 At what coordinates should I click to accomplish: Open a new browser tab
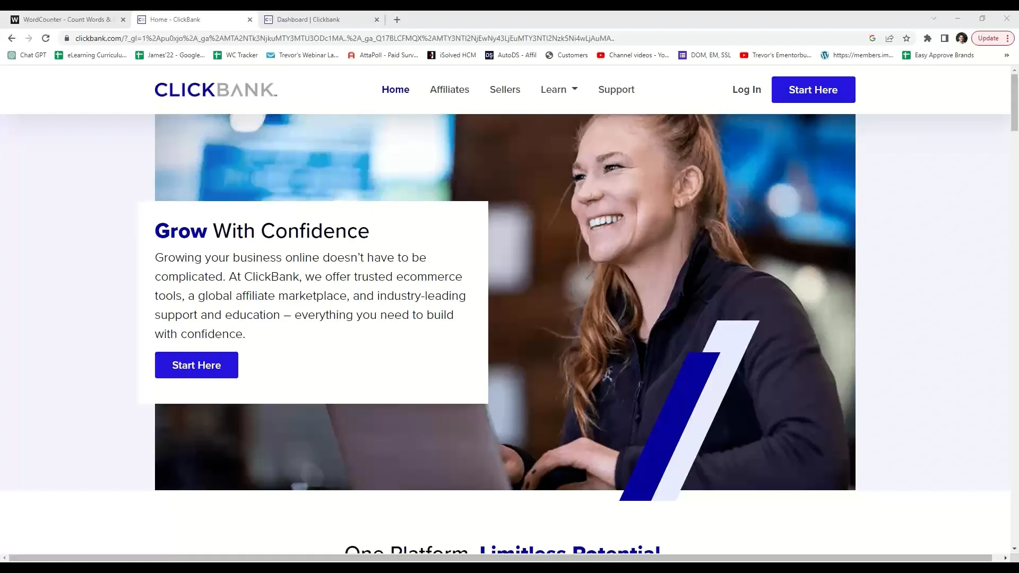tap(397, 20)
